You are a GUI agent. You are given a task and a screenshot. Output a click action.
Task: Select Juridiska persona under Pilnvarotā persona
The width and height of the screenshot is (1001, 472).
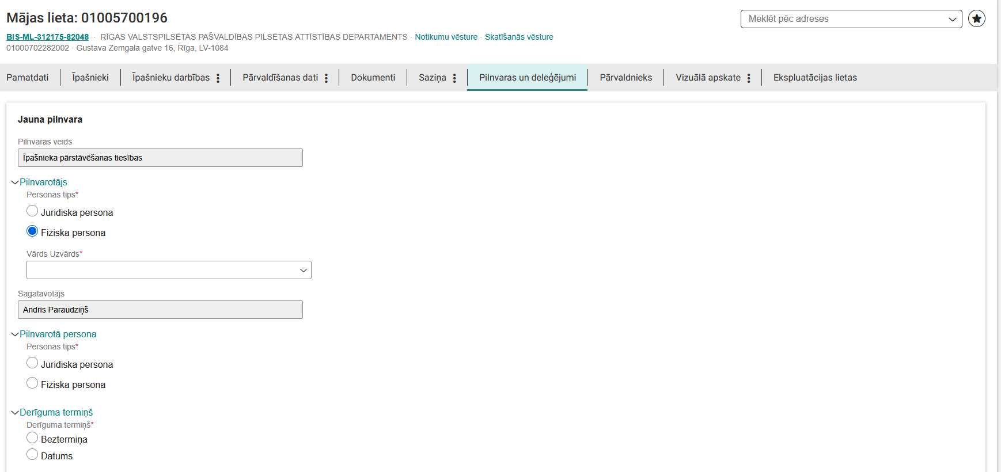point(32,363)
